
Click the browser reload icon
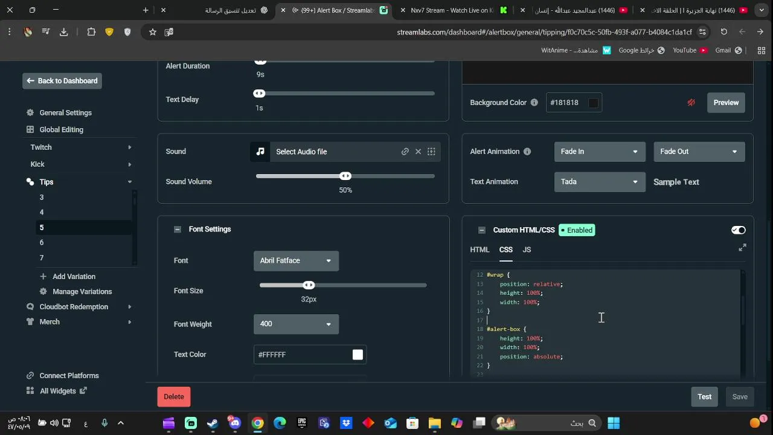[723, 32]
